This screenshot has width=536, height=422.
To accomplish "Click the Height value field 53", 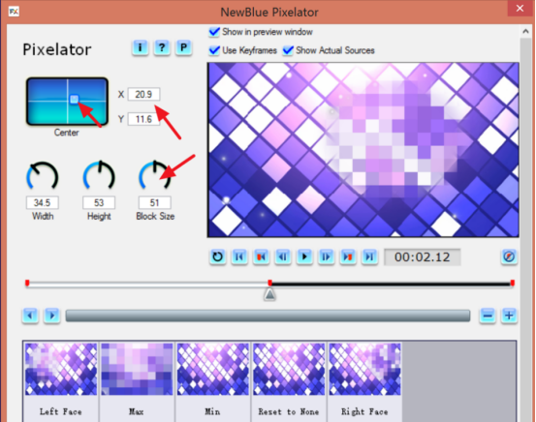I will (x=99, y=203).
